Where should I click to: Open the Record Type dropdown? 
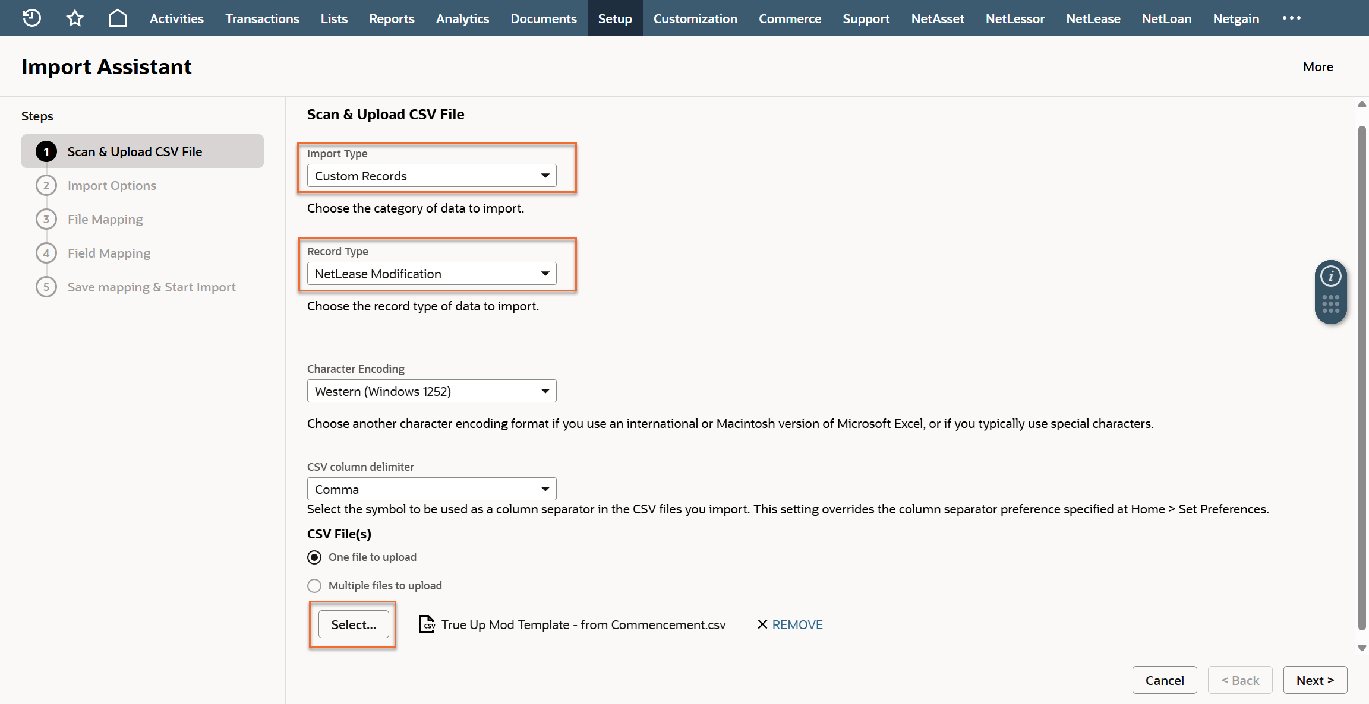tap(431, 274)
